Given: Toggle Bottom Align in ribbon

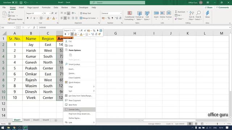Looking at the screenshot, I should 69,13.
